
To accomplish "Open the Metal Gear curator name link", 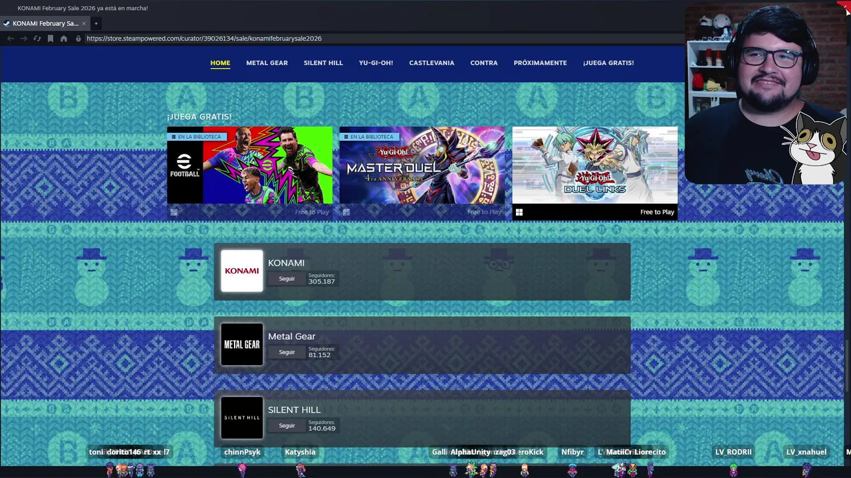I will coord(291,337).
